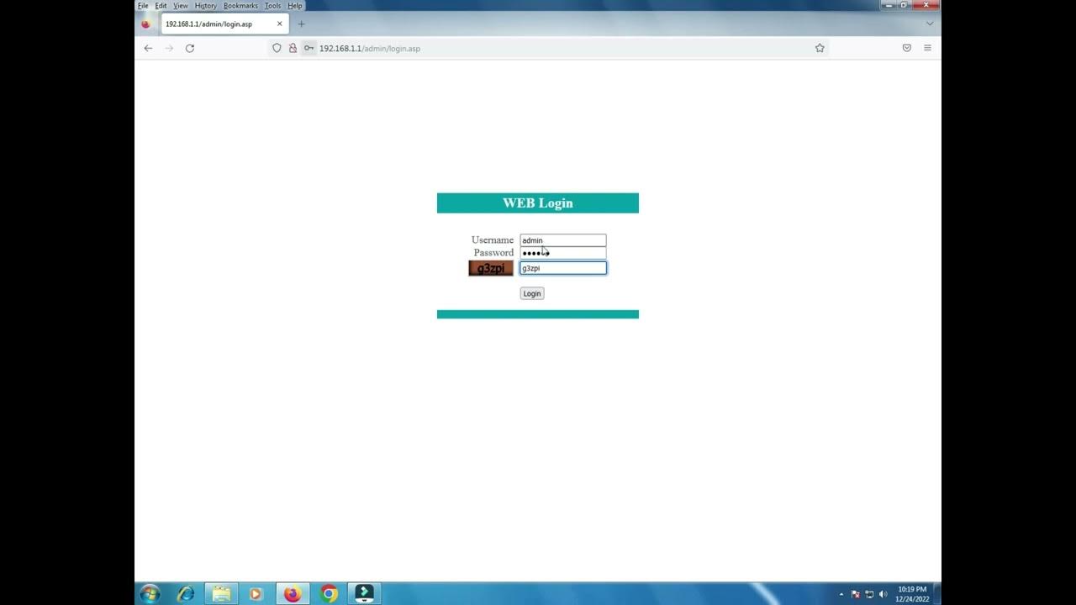Click the Login button
The width and height of the screenshot is (1076, 605).
click(532, 293)
